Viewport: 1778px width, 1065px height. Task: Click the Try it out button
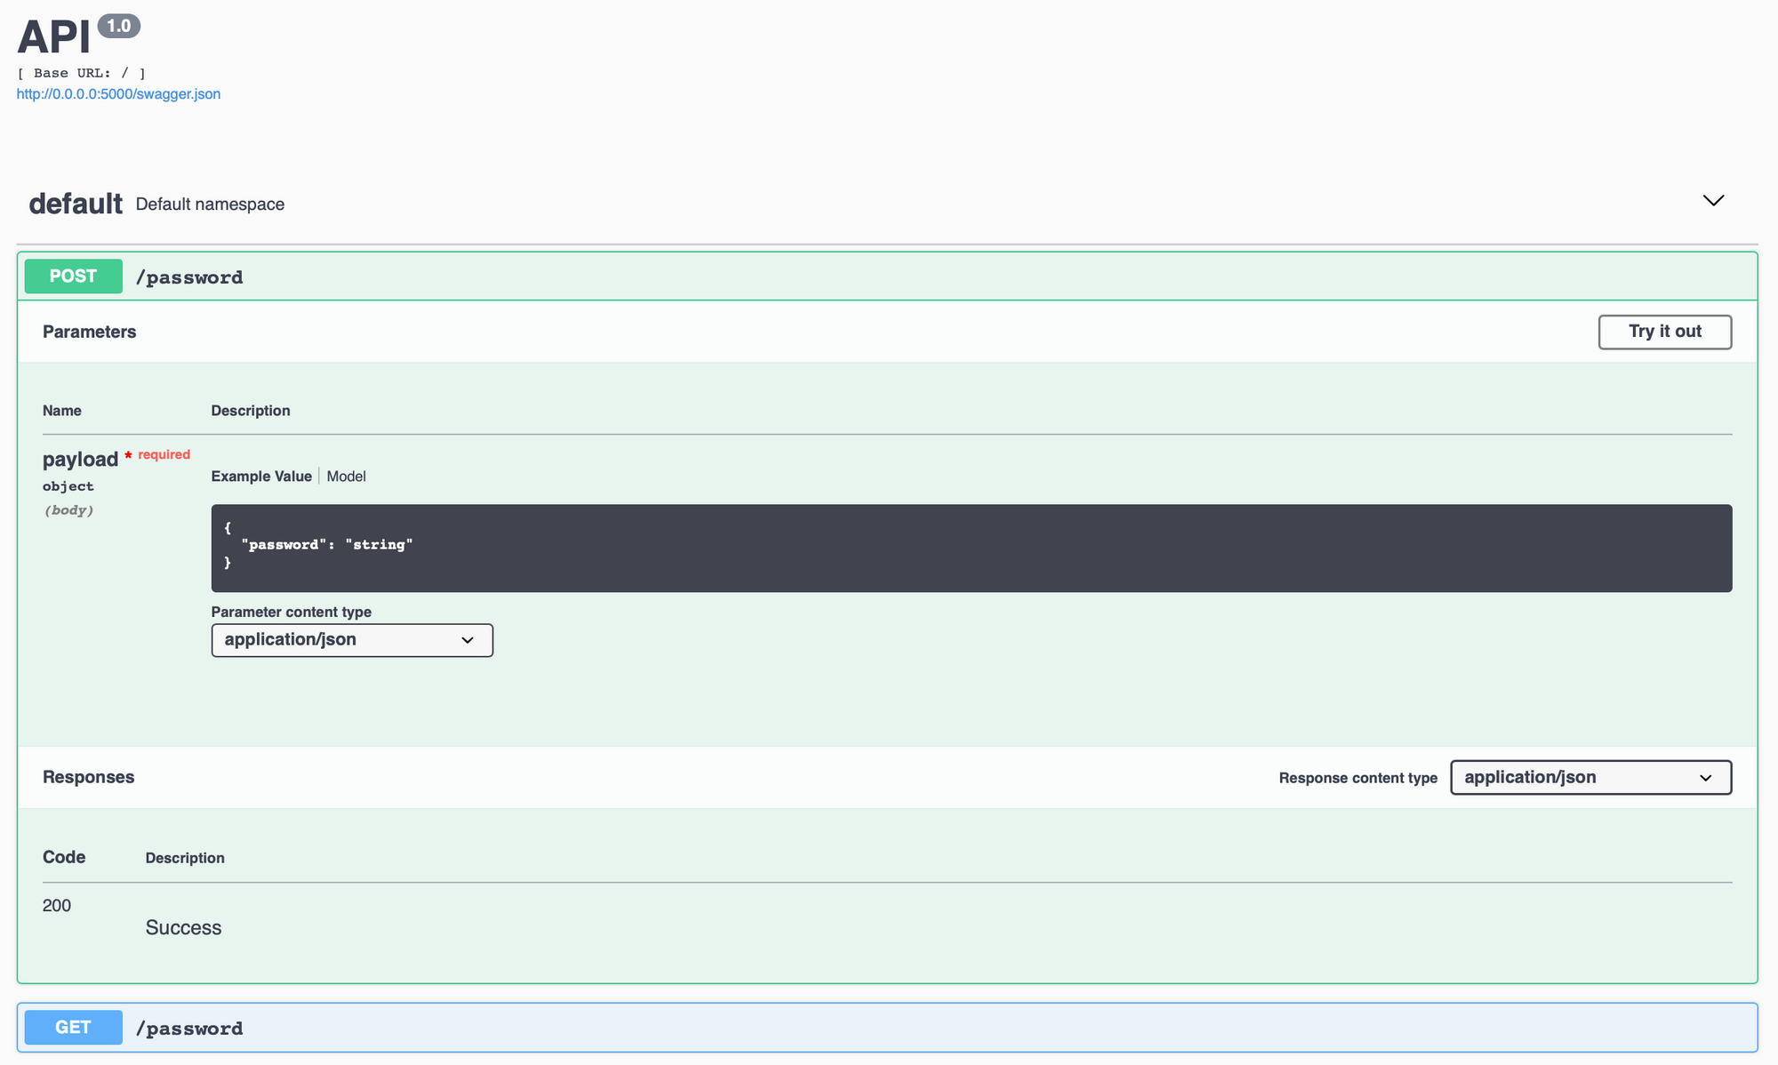click(x=1664, y=332)
